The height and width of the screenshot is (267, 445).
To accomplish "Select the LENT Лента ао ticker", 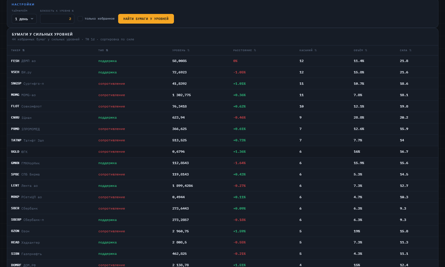I will click(x=24, y=186).
